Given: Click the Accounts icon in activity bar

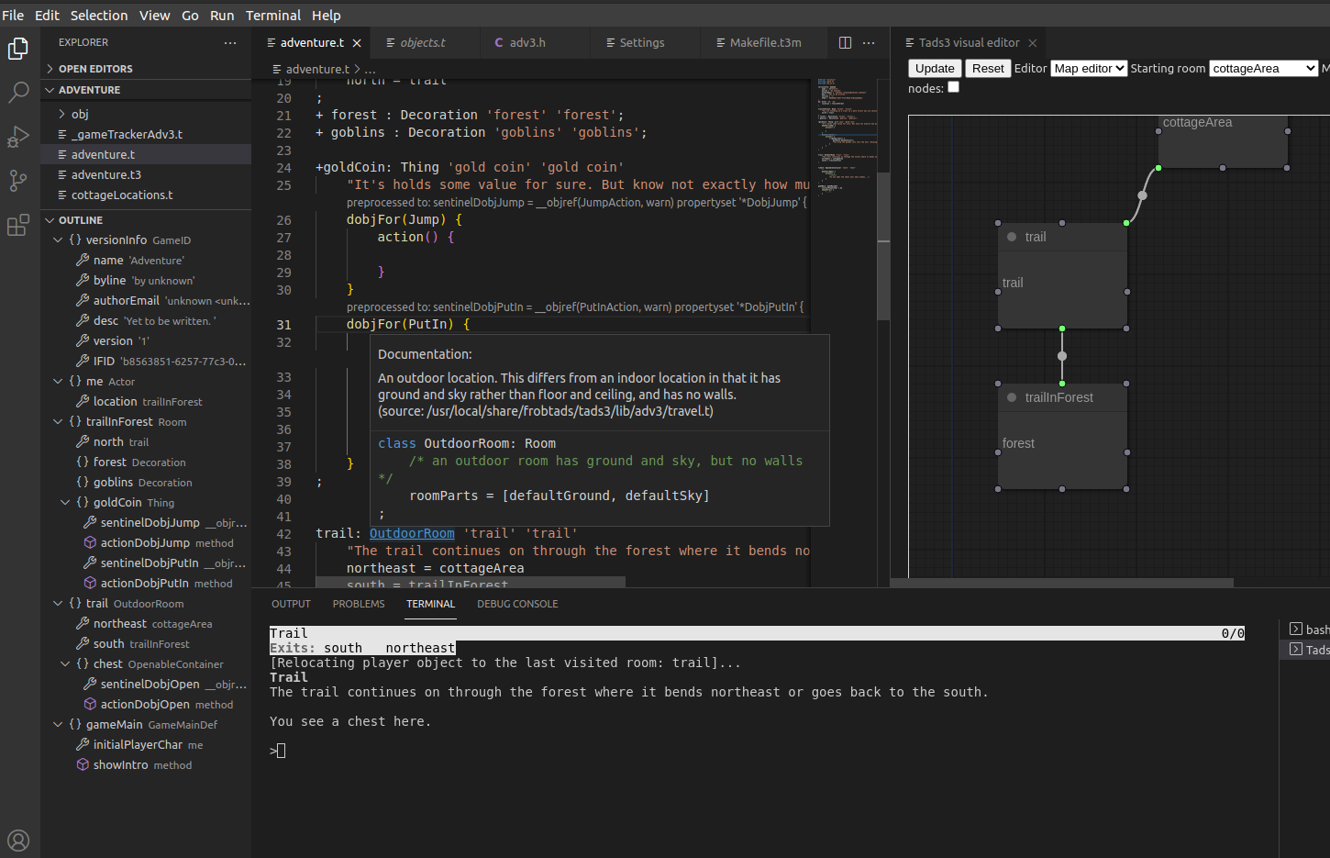Looking at the screenshot, I should (x=18, y=840).
